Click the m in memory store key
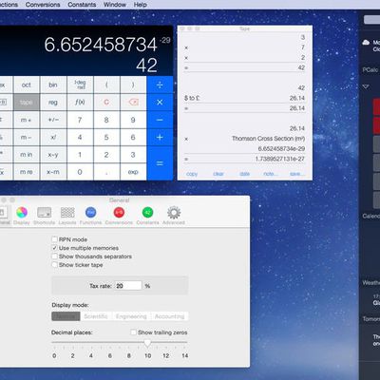Image resolution: width=380 pixels, height=380 pixels. click(x=27, y=155)
